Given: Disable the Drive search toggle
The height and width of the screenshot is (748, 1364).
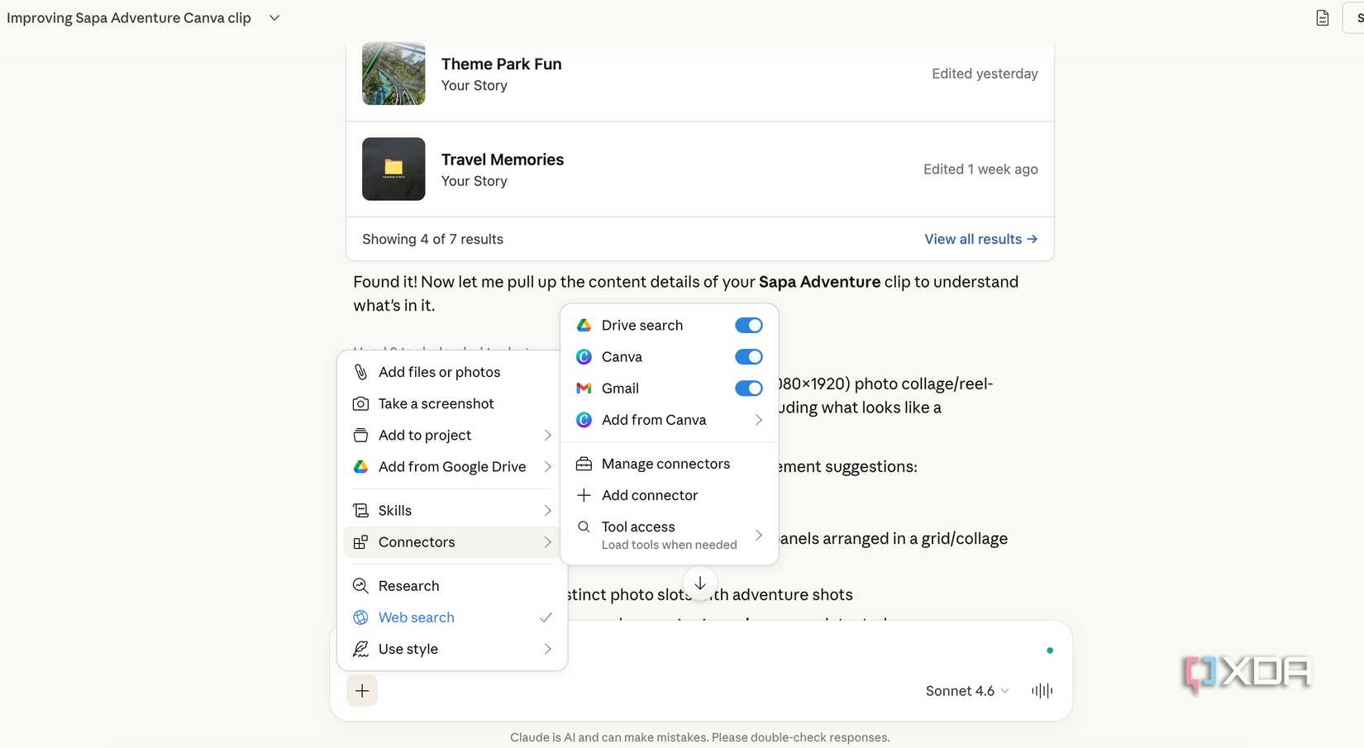Looking at the screenshot, I should [x=748, y=326].
